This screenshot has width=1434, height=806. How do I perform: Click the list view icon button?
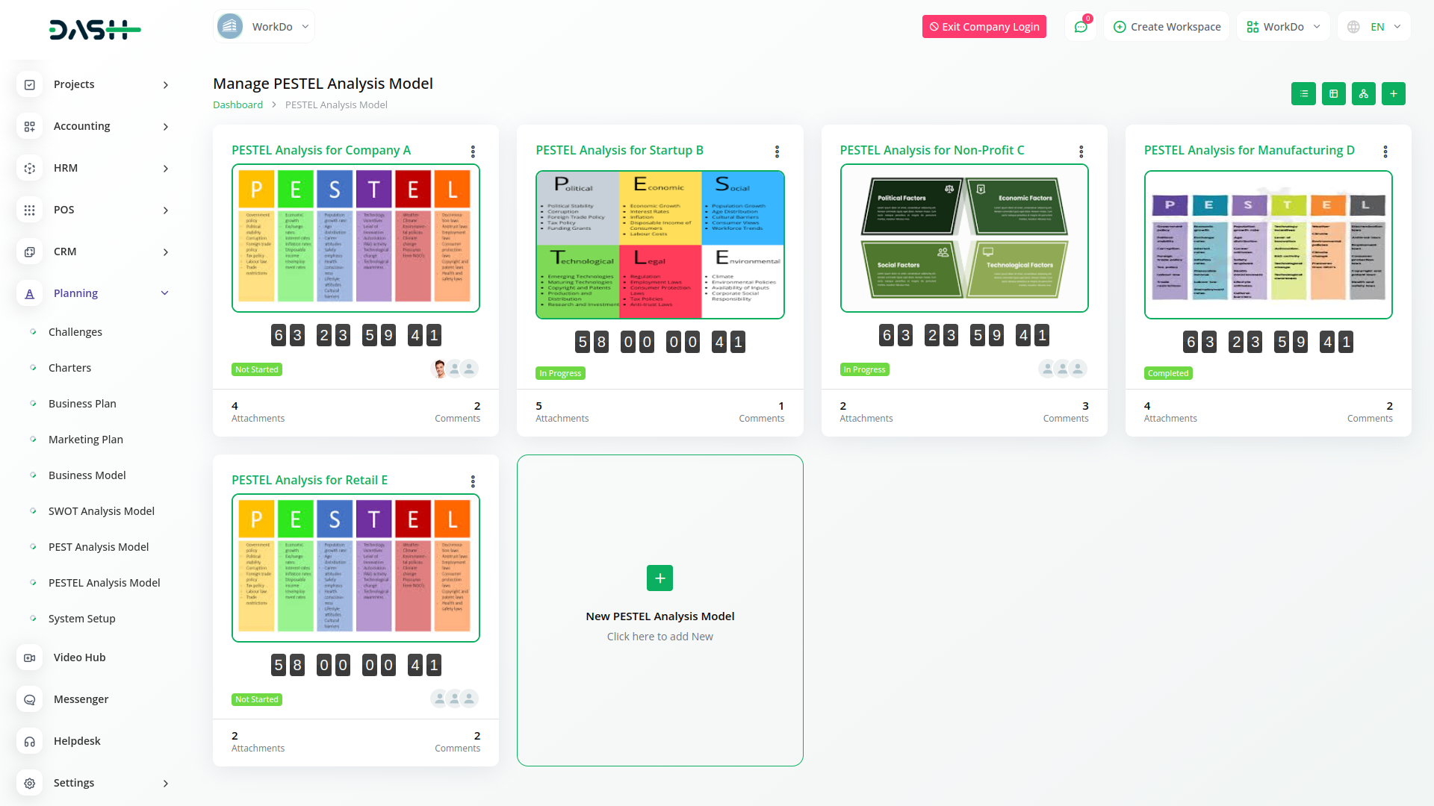(1303, 94)
